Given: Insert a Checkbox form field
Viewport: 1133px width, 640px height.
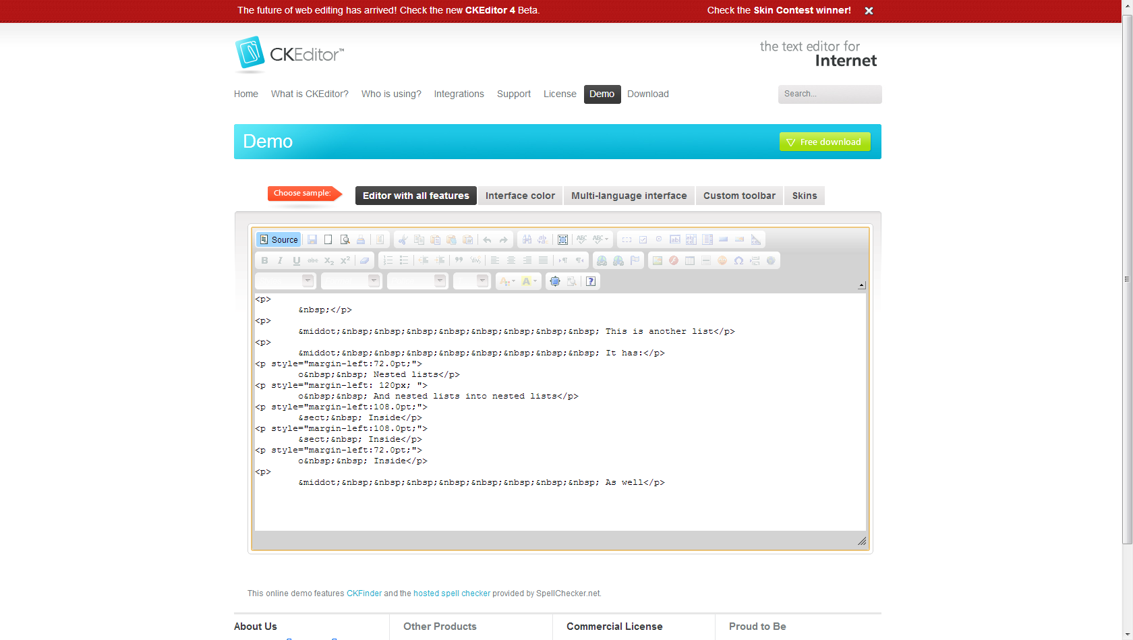Looking at the screenshot, I should click(643, 239).
